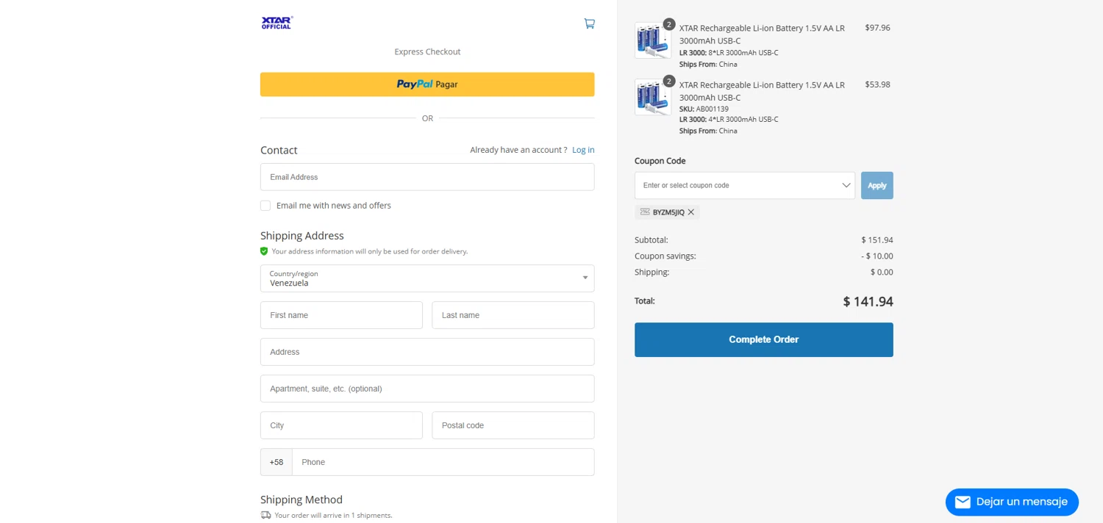1103x523 pixels.
Task: Open the Country/region Venezuela dropdown
Action: pos(427,278)
